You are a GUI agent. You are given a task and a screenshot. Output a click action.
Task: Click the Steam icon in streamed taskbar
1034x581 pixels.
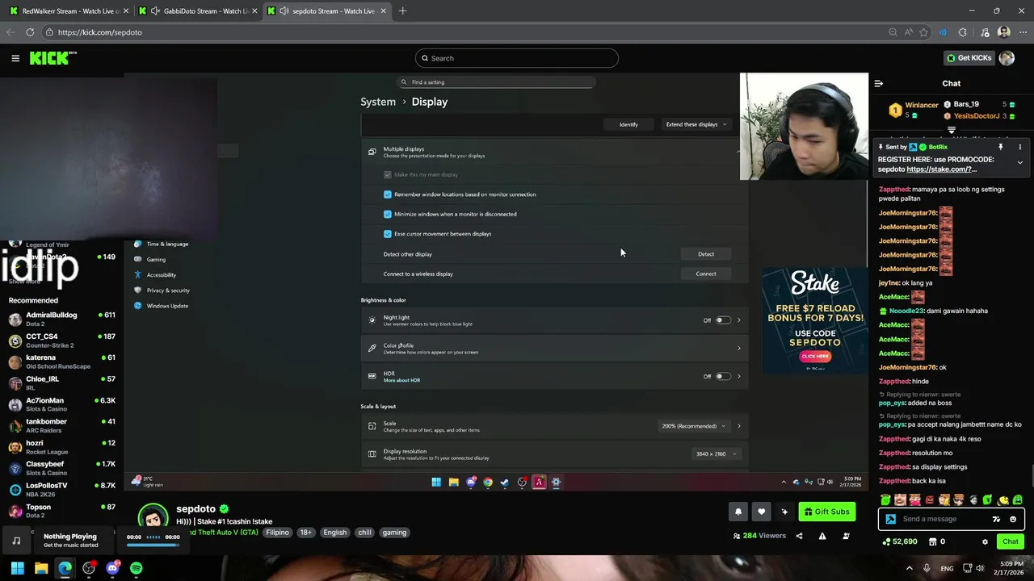tap(505, 483)
